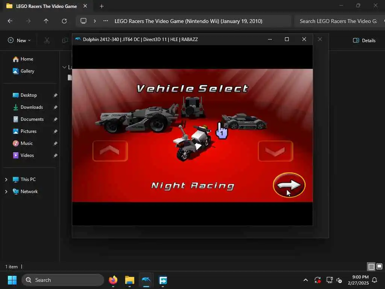This screenshot has height=289, width=385.
Task: Toggle the Details pane
Action: coord(364,40)
